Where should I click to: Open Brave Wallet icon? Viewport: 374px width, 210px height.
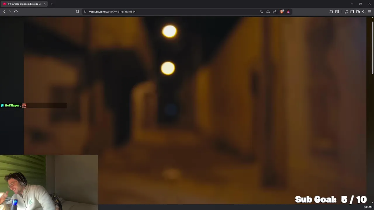[358, 12]
